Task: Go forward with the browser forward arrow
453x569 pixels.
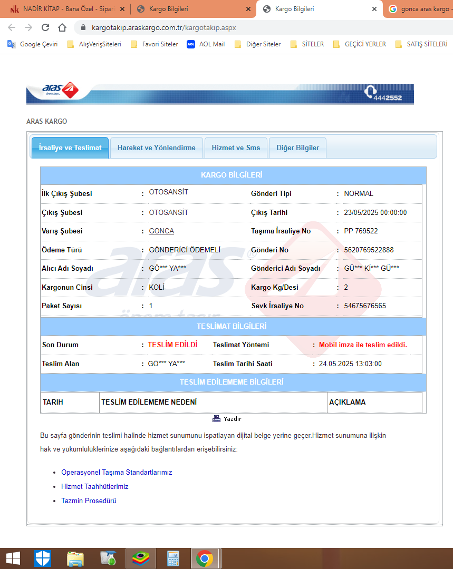Action: [28, 27]
